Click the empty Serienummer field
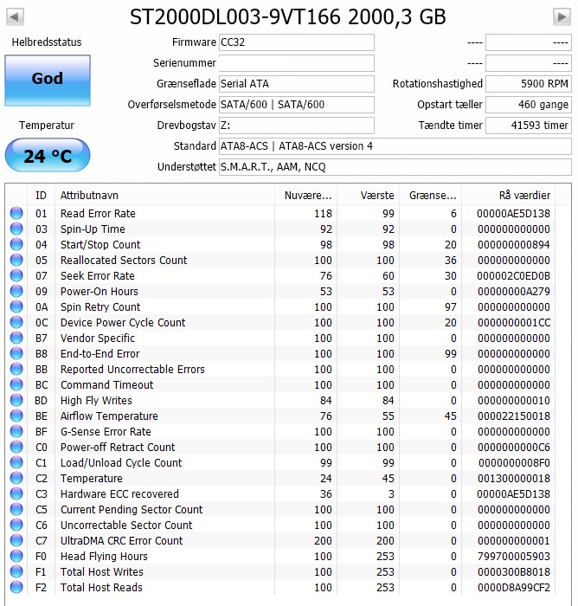 pos(296,63)
